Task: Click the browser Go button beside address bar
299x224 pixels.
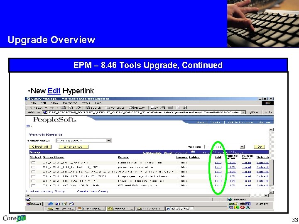Action: (x=254, y=112)
